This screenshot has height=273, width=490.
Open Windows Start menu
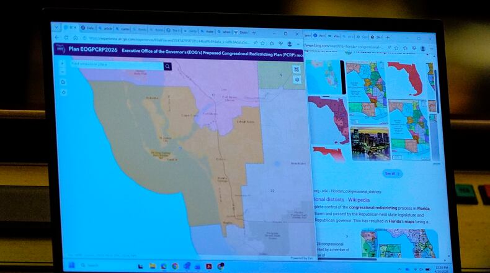pos(71,265)
